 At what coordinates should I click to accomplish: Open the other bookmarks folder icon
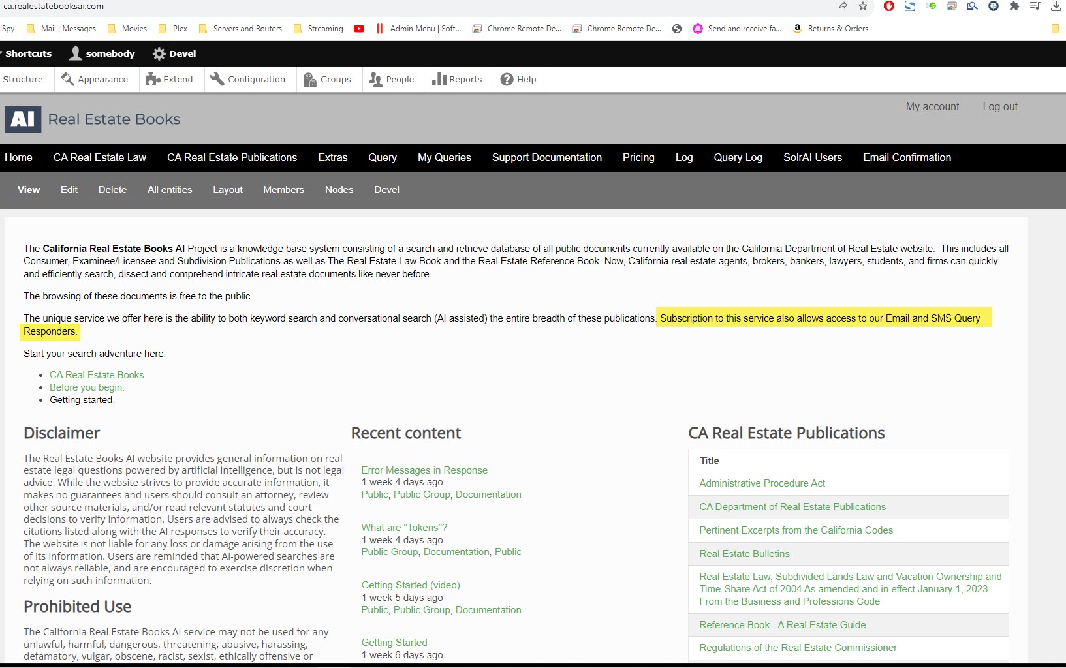1056,29
